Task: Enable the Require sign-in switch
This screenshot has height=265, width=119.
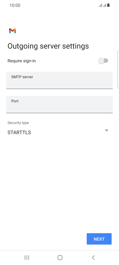Action: click(x=103, y=61)
